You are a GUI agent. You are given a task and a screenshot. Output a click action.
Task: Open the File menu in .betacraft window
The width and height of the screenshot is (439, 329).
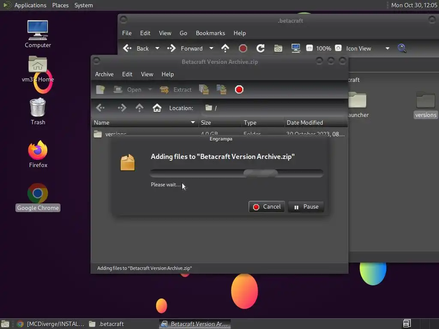click(x=127, y=33)
